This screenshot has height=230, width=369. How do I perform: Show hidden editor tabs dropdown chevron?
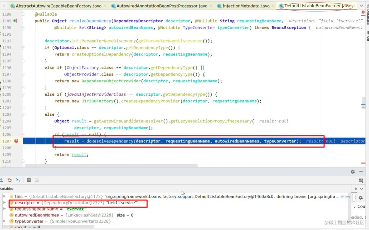[x=361, y=6]
